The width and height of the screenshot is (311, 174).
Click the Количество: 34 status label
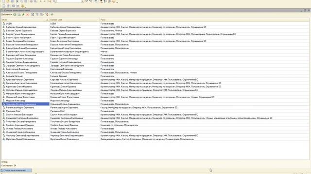(x=9, y=166)
